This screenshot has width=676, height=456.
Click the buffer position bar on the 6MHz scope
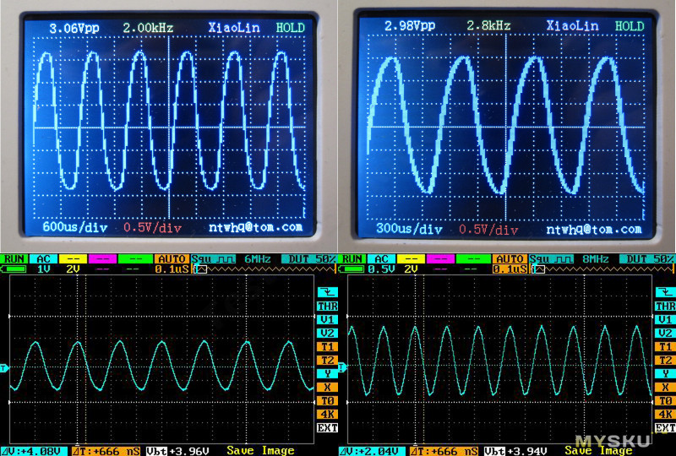point(262,269)
